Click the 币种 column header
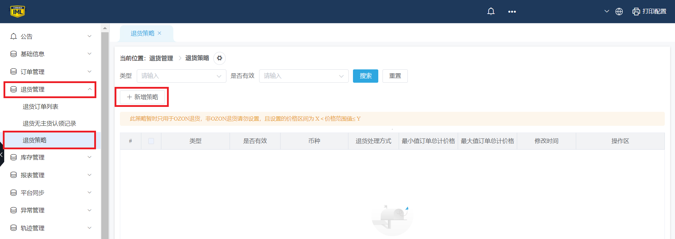The image size is (675, 239). click(x=314, y=141)
